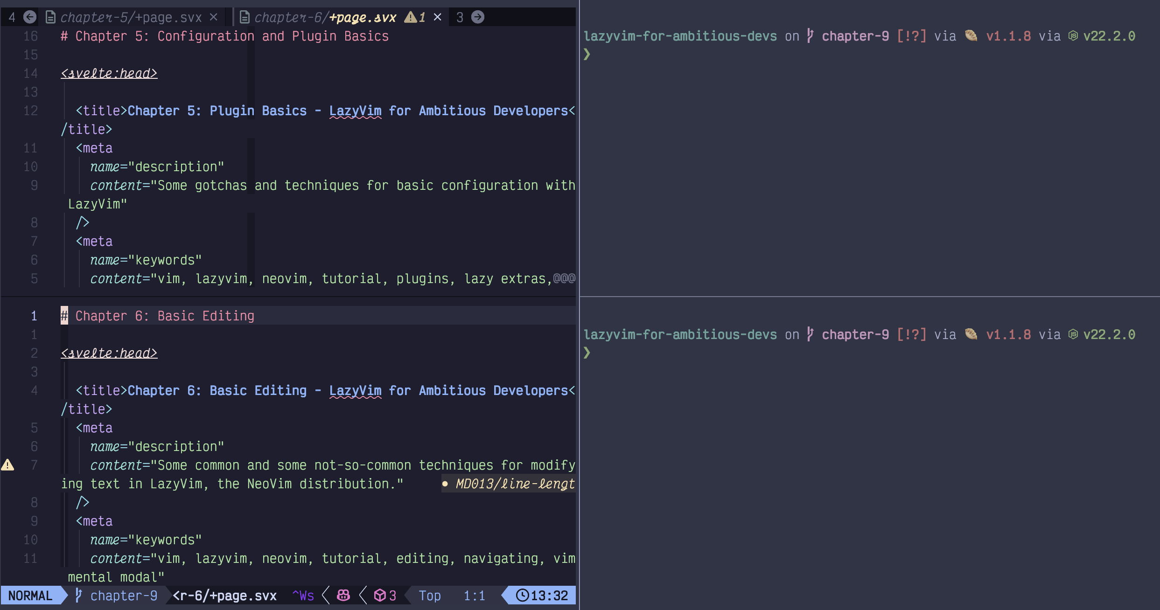
Task: Click the <meta tag on line 9 of chapter-6
Action: pyautogui.click(x=94, y=521)
